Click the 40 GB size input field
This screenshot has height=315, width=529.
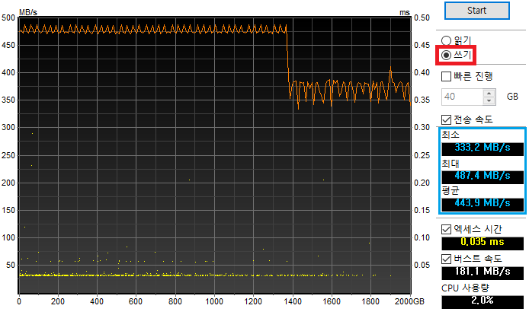click(x=462, y=97)
